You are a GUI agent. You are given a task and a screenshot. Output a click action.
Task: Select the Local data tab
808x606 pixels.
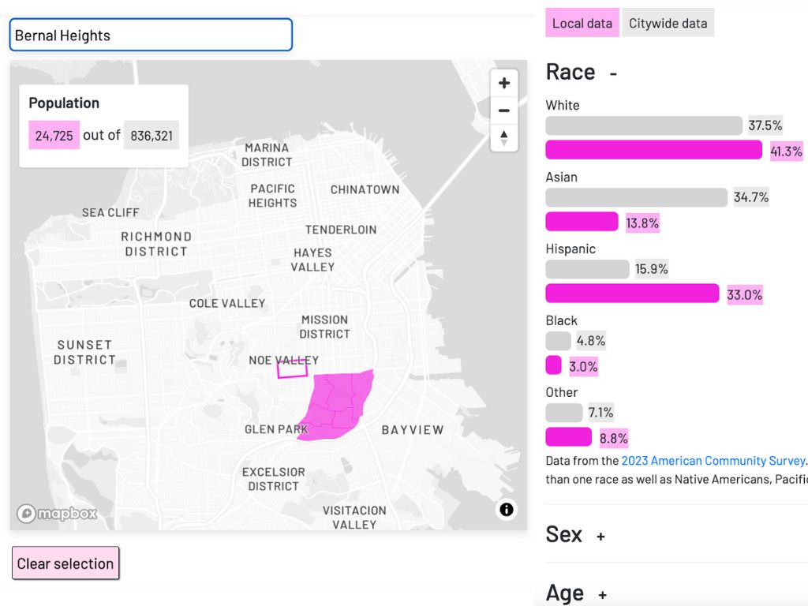(582, 23)
